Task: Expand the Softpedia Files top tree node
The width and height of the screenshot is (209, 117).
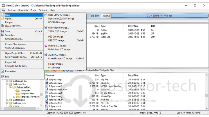Action: pyautogui.click(x=6, y=81)
